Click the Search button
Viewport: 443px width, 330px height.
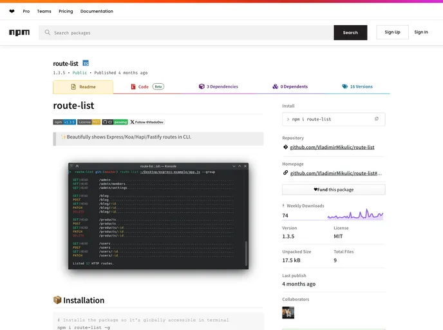(x=350, y=32)
